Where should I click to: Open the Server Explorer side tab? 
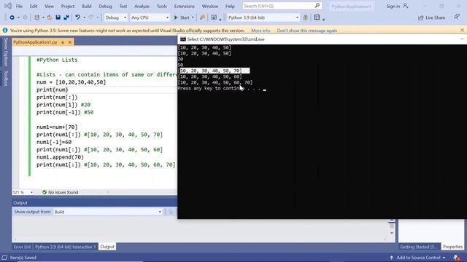[6, 52]
